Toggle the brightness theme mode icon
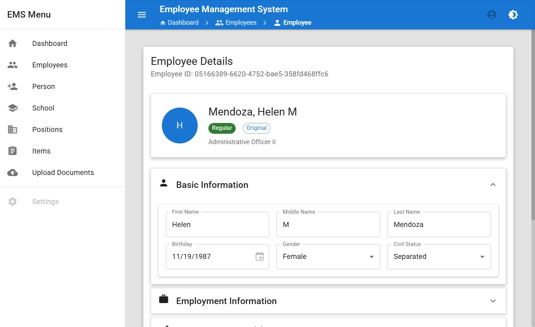 click(513, 15)
